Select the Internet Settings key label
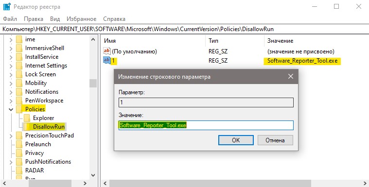This screenshot has width=369, height=187. 46,66
